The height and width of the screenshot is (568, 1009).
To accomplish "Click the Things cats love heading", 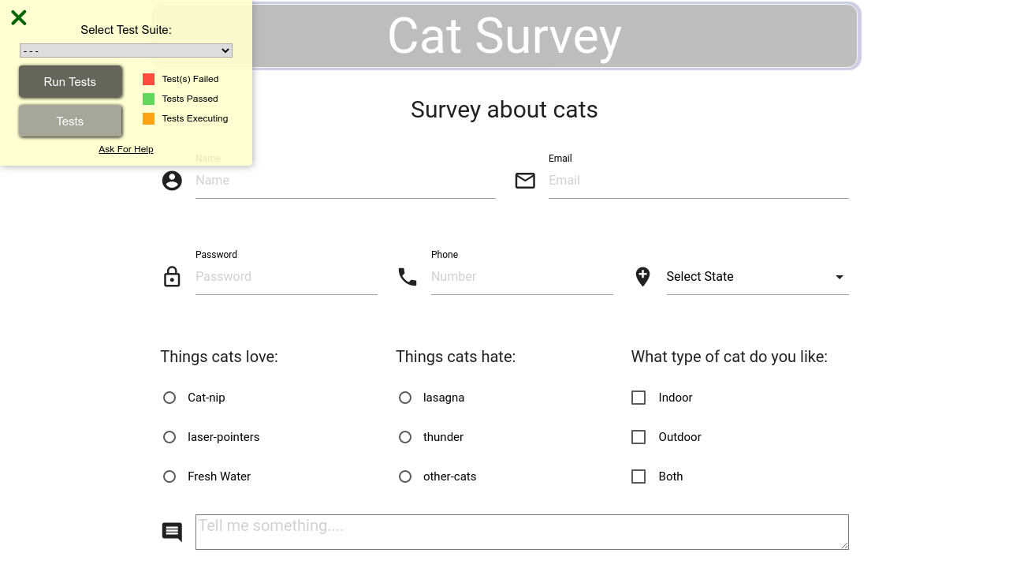I will pyautogui.click(x=219, y=357).
